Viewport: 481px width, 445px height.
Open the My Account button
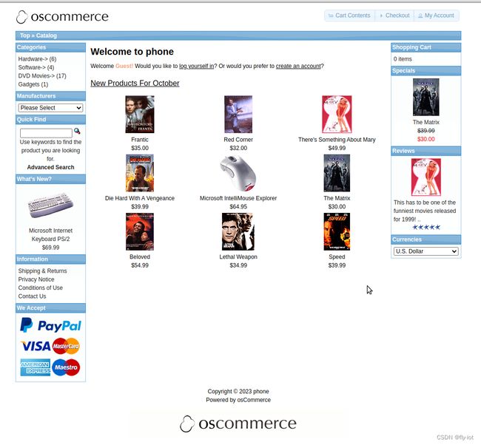436,16
